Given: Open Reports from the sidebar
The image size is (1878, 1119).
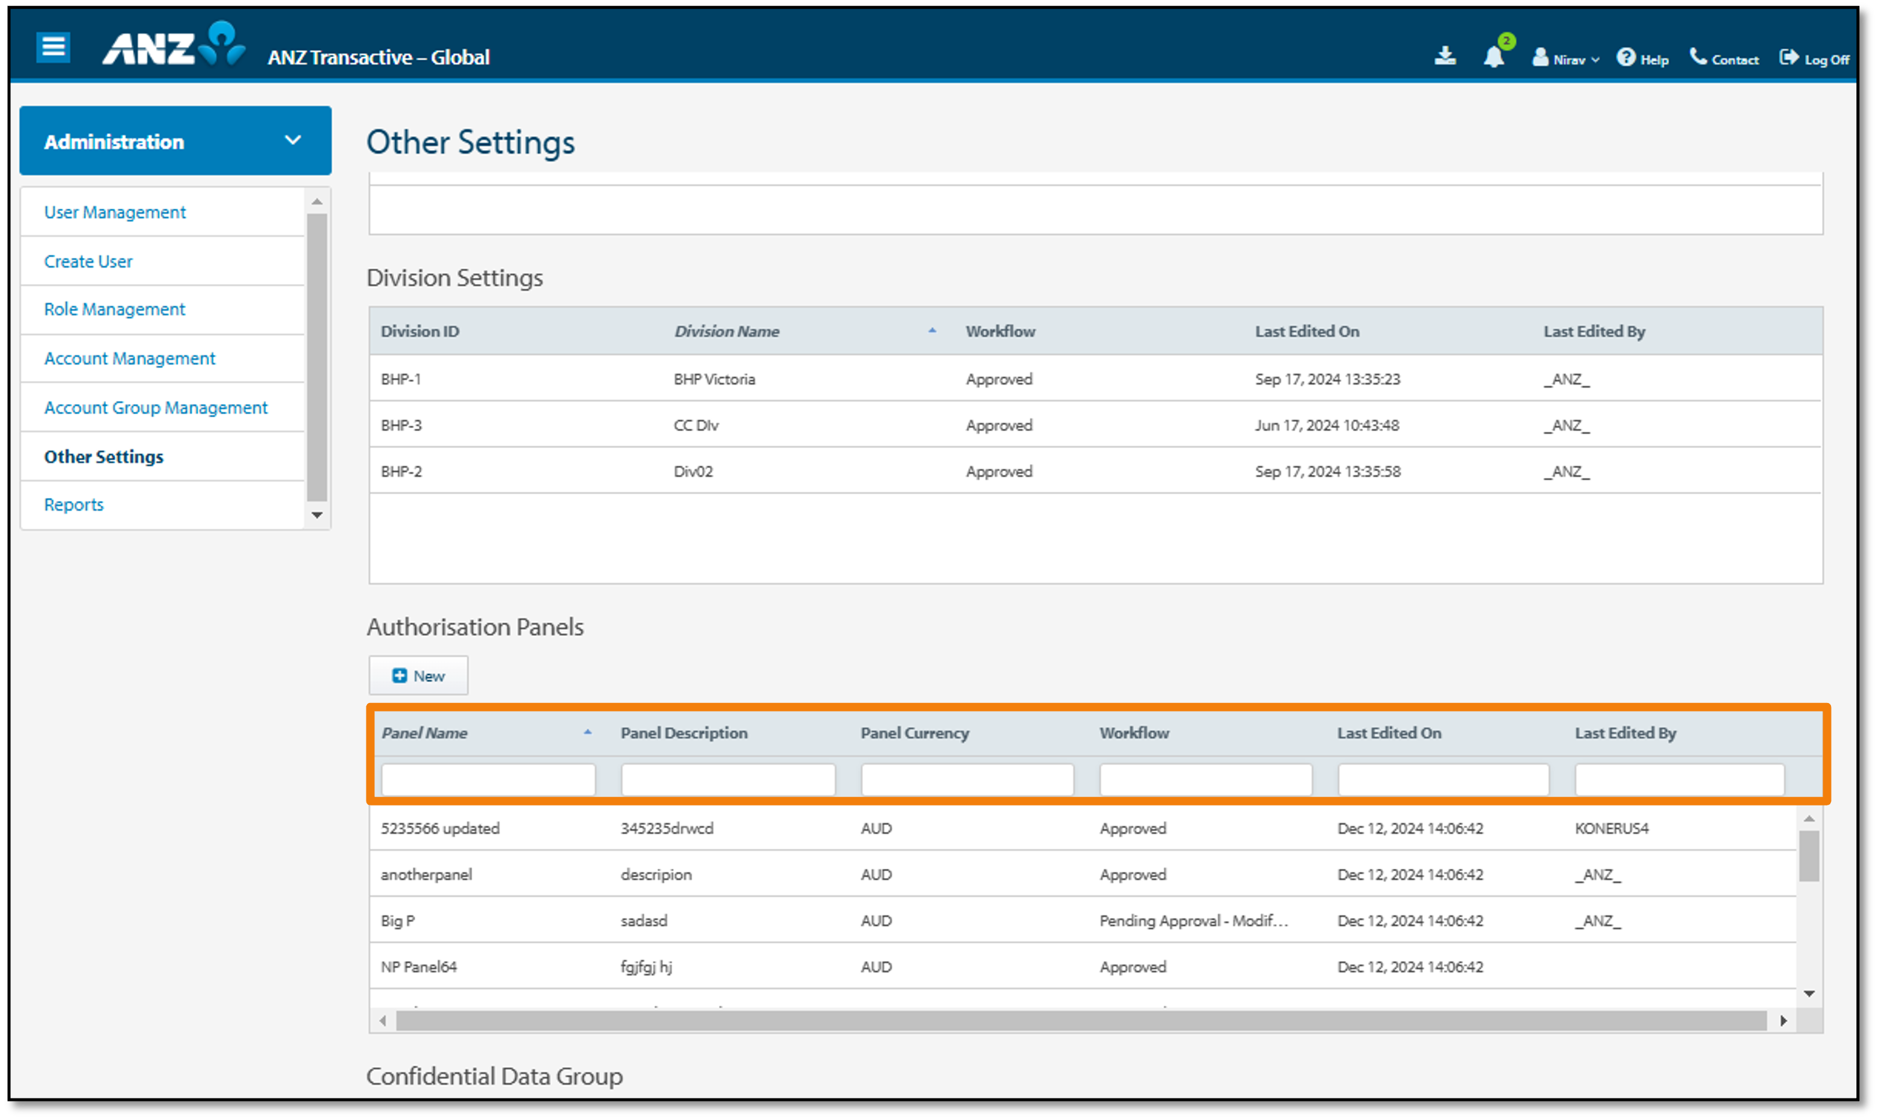Looking at the screenshot, I should (73, 503).
